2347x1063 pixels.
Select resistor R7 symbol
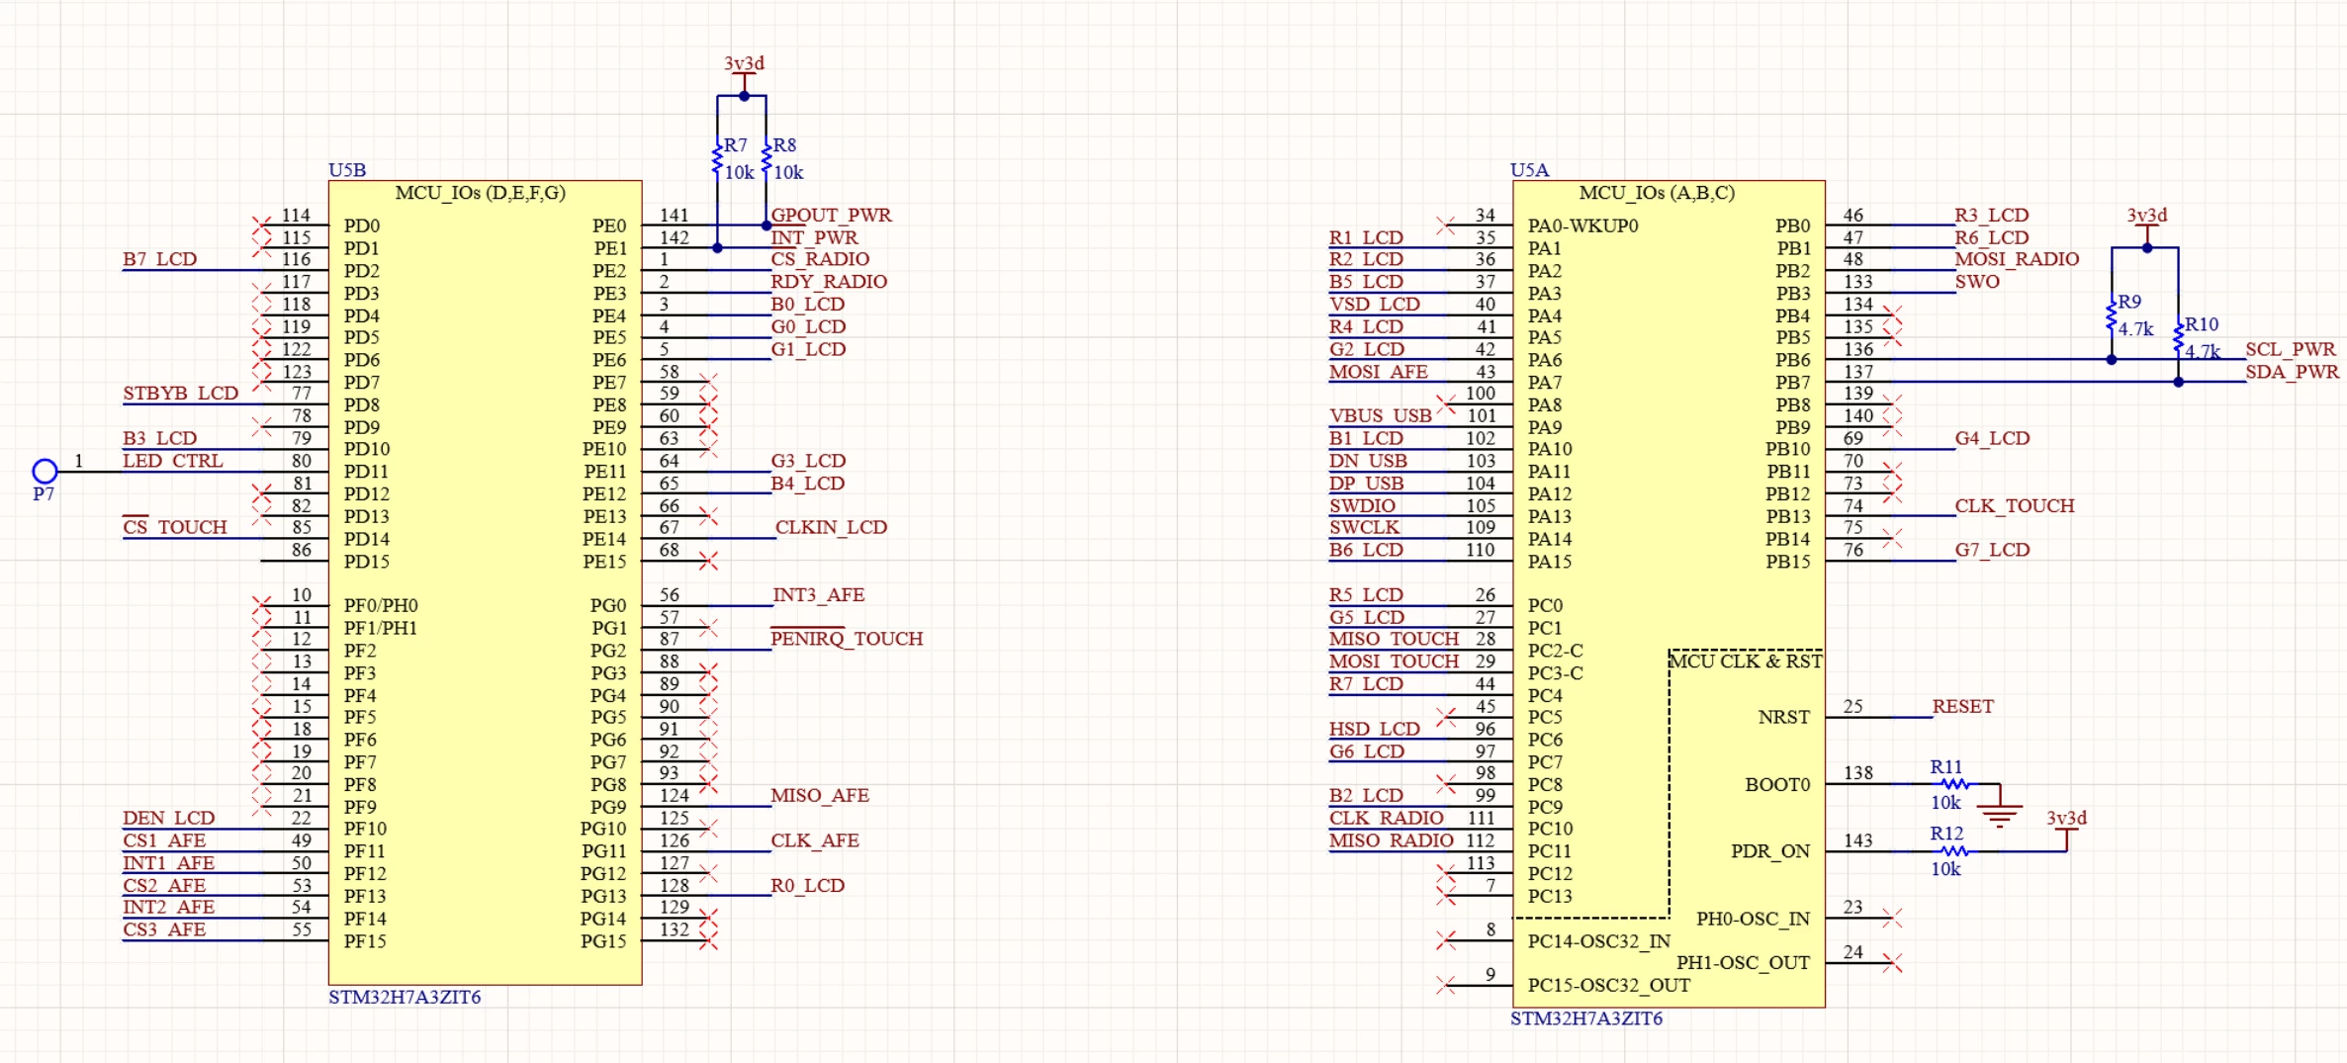point(718,159)
